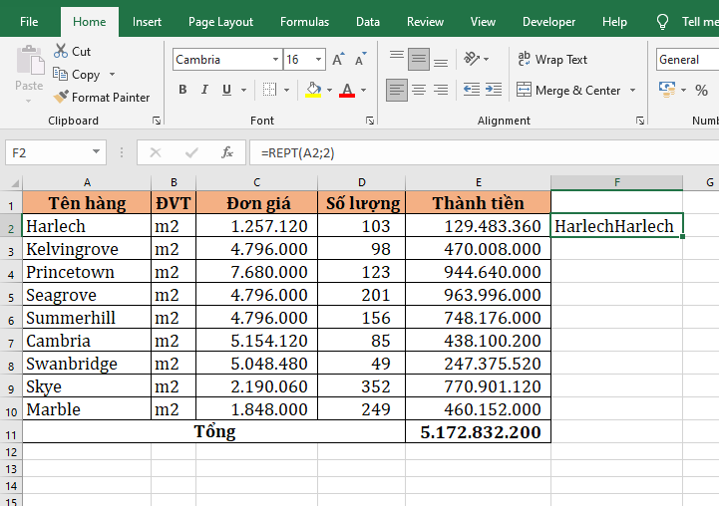The height and width of the screenshot is (506, 719).
Task: Toggle Italic formatting
Action: [204, 91]
